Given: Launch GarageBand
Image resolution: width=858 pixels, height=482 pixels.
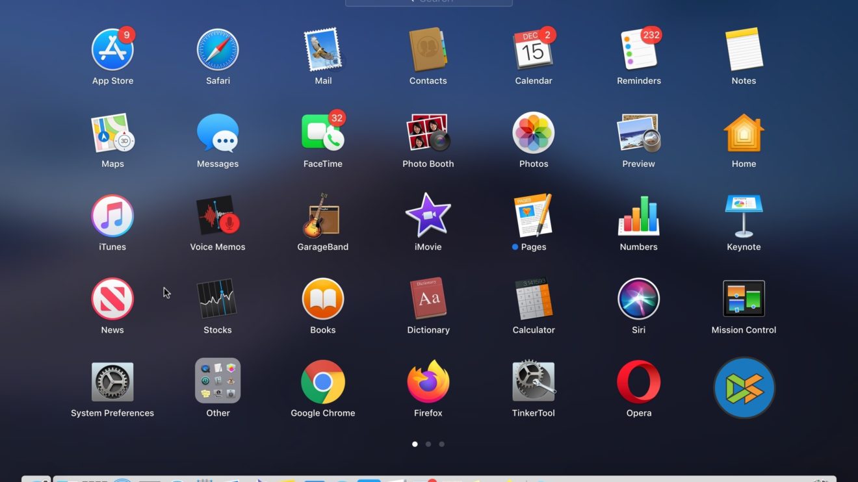Looking at the screenshot, I should click(323, 216).
